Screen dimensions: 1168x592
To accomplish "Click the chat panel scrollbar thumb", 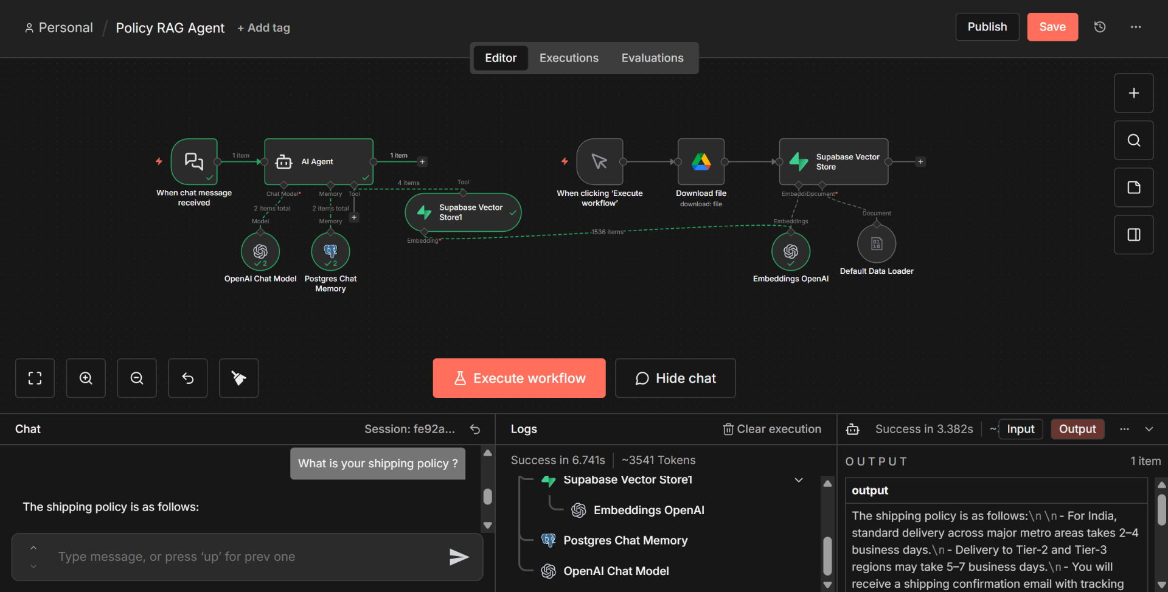I will tap(487, 496).
